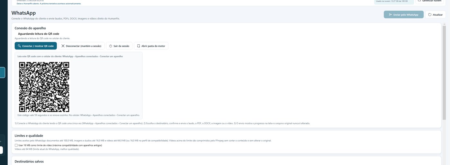Click Enviar pelo WhatsApp button
The width and height of the screenshot is (450, 165).
click(403, 14)
